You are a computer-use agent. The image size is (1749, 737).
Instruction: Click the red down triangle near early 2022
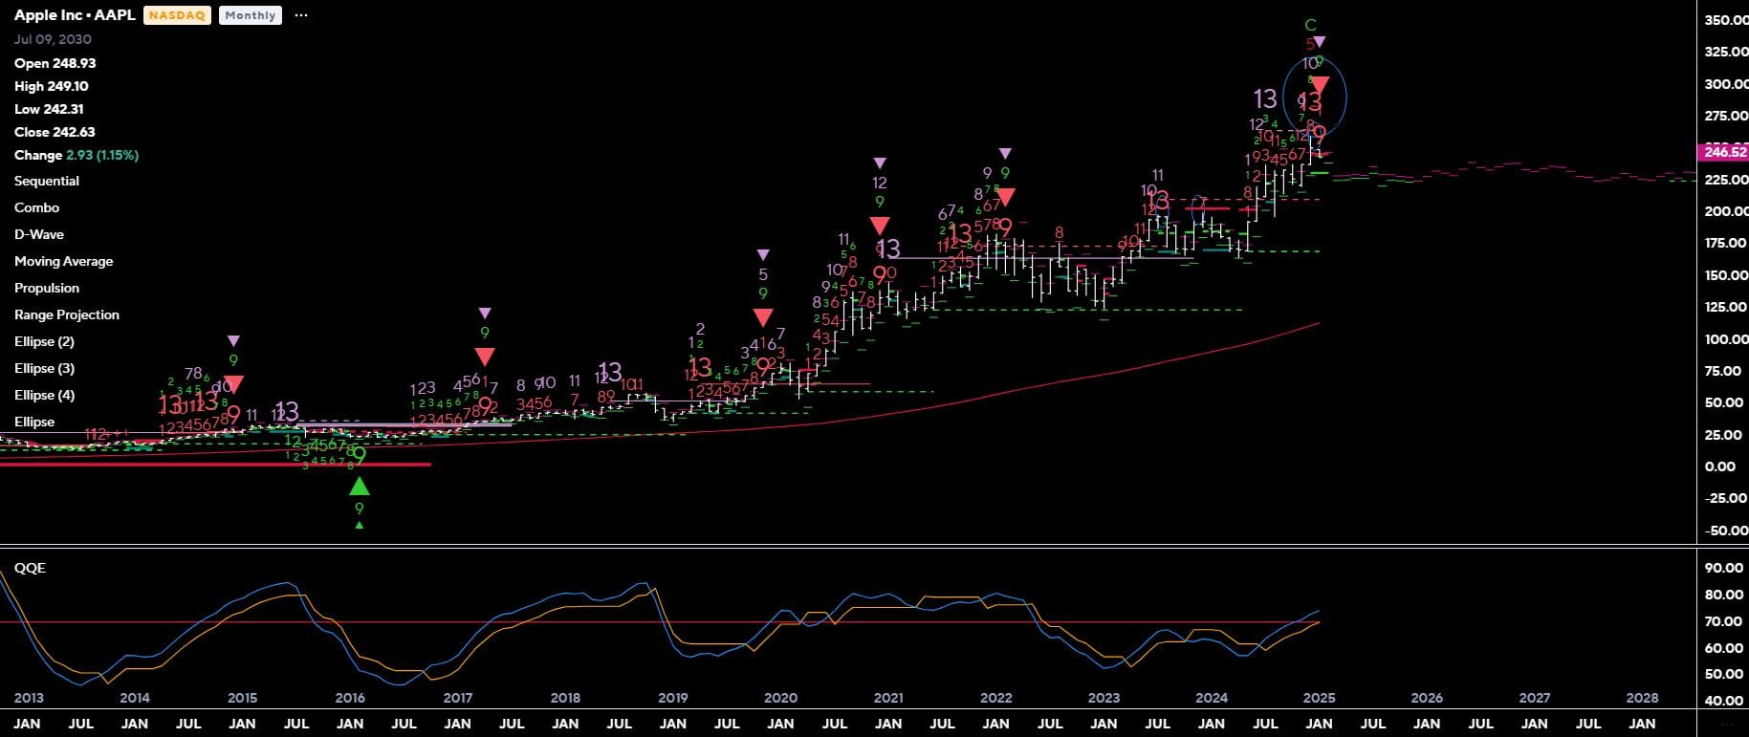(x=1005, y=197)
